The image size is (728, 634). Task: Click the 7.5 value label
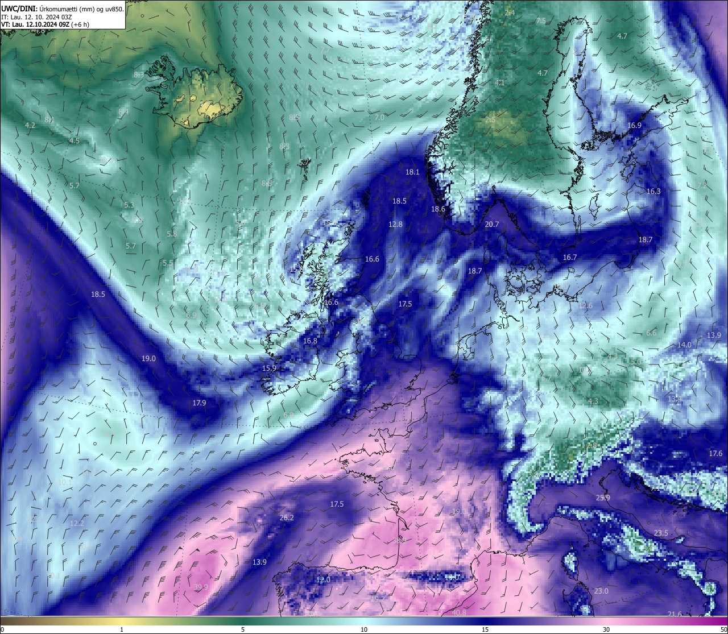coord(541,21)
